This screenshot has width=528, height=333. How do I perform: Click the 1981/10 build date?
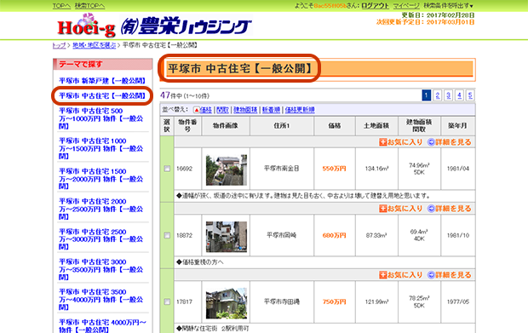click(458, 235)
